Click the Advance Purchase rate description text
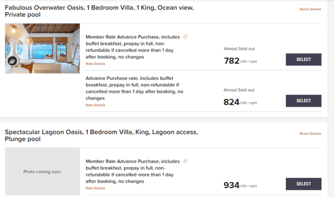The width and height of the screenshot is (334, 197). point(134,88)
